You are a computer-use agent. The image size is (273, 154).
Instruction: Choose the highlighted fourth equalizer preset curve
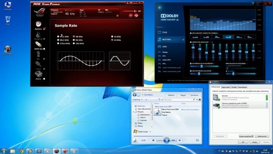tap(228, 37)
